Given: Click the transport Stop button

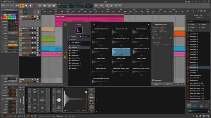Looking at the screenshot, I should coord(26,6).
